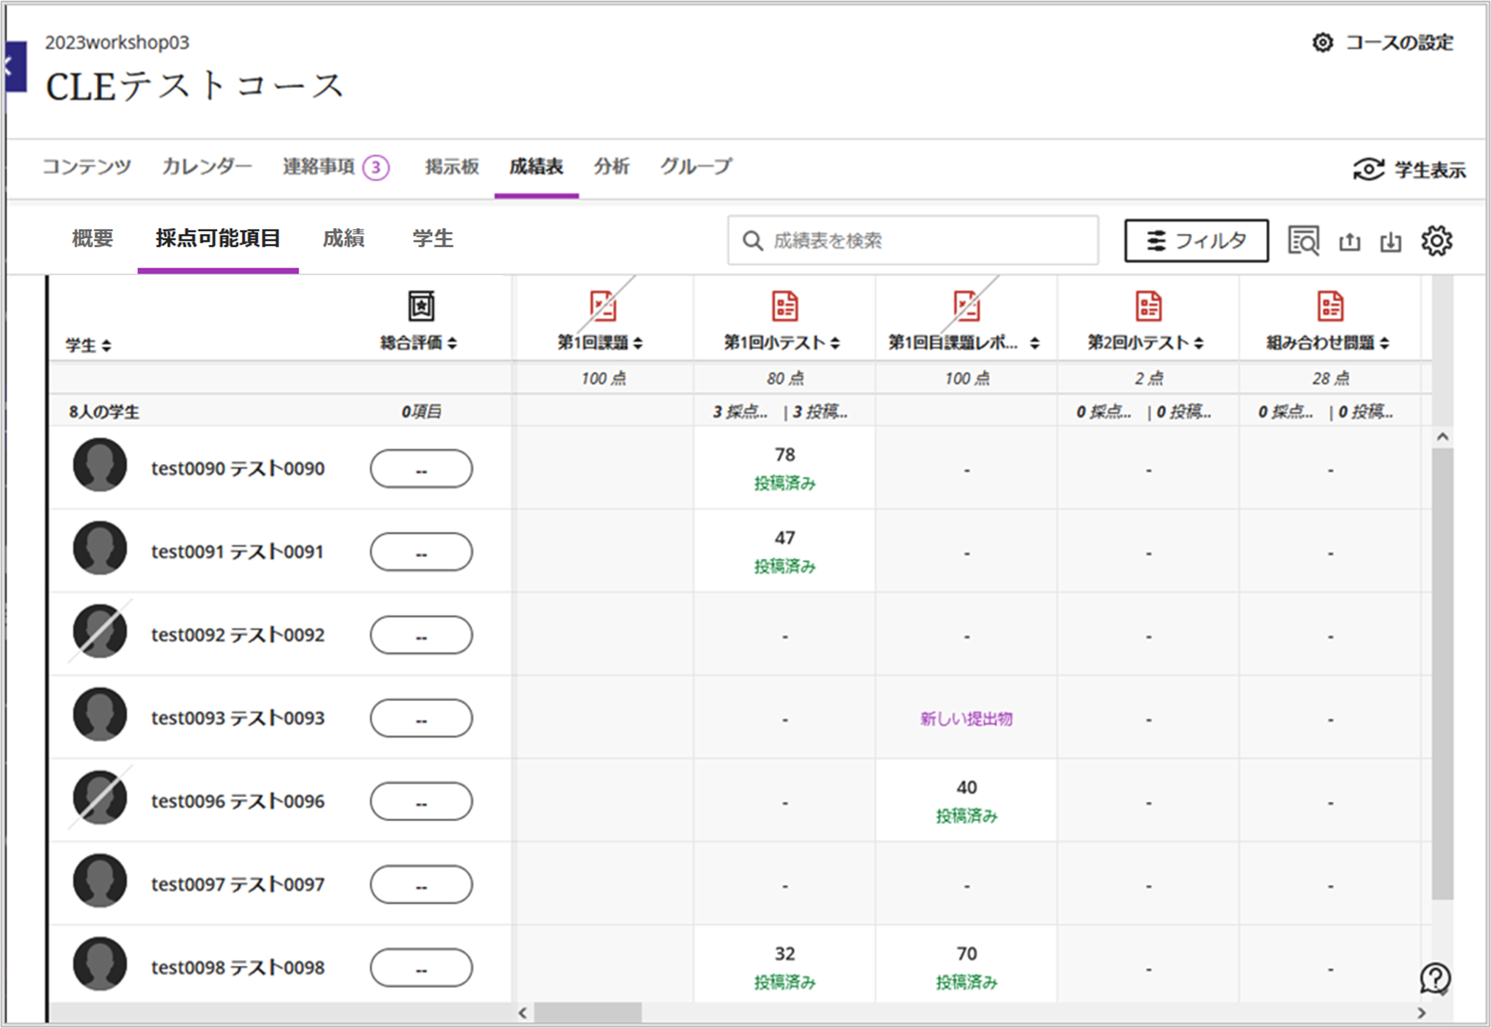Click the 第2回小テスト test icon
Viewport: 1491px width, 1028px height.
(x=1148, y=305)
